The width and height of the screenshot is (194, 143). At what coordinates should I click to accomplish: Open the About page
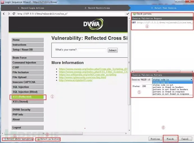(x=28, y=119)
